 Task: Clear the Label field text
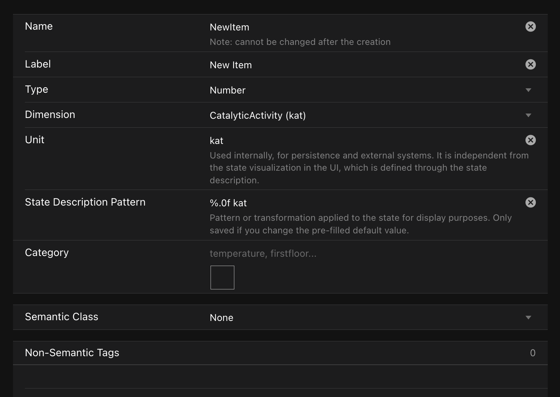coord(530,65)
